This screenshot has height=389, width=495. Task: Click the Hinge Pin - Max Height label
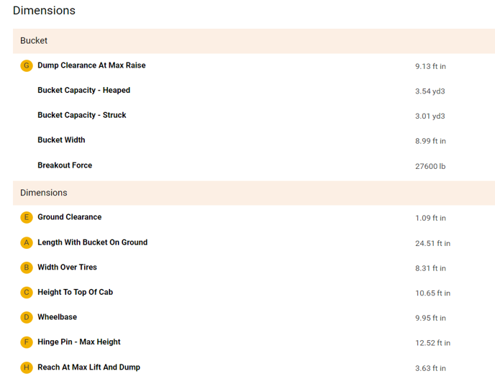coord(79,342)
